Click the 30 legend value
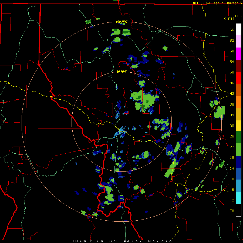The height and width of the screenshot is (243, 243). pyautogui.click(x=232, y=126)
